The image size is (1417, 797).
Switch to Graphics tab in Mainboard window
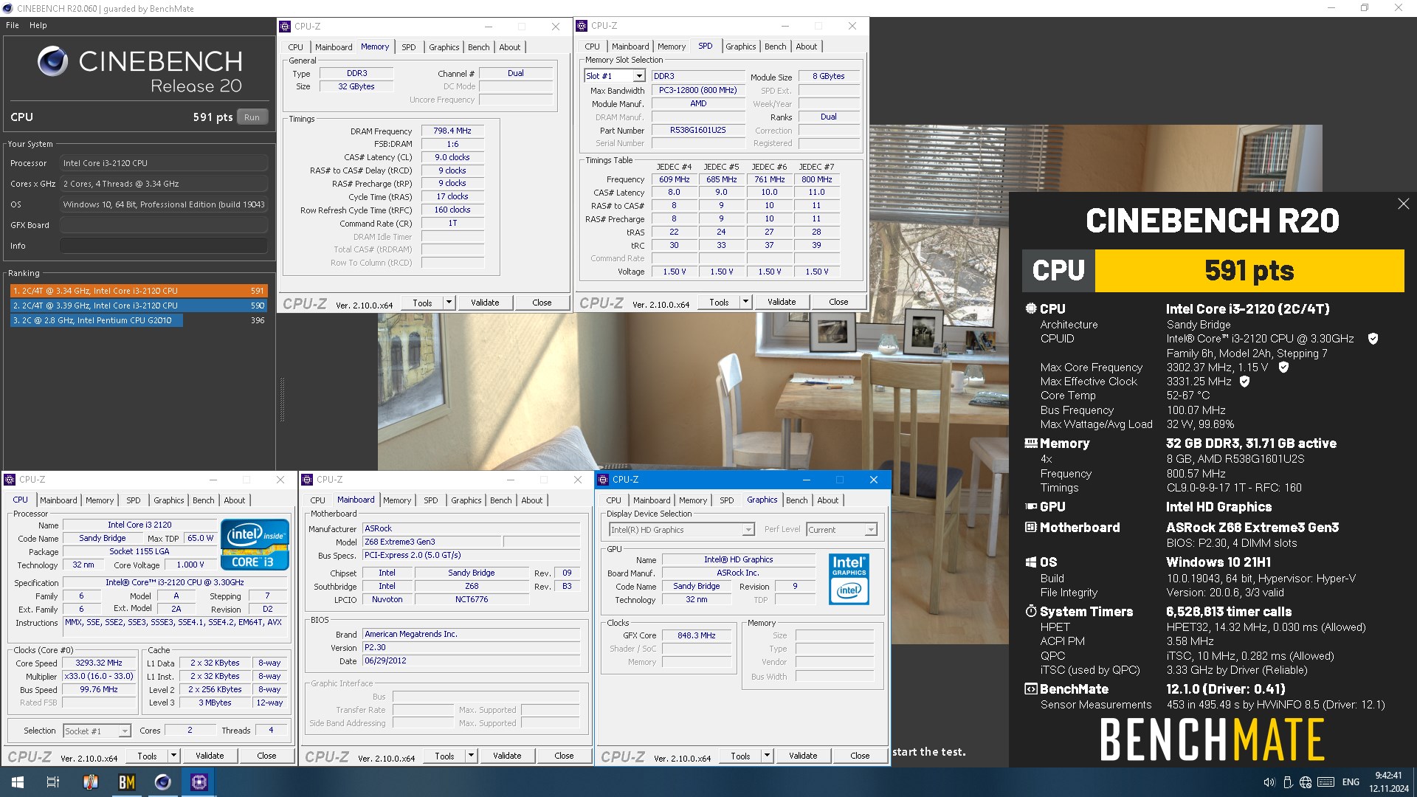click(x=466, y=500)
